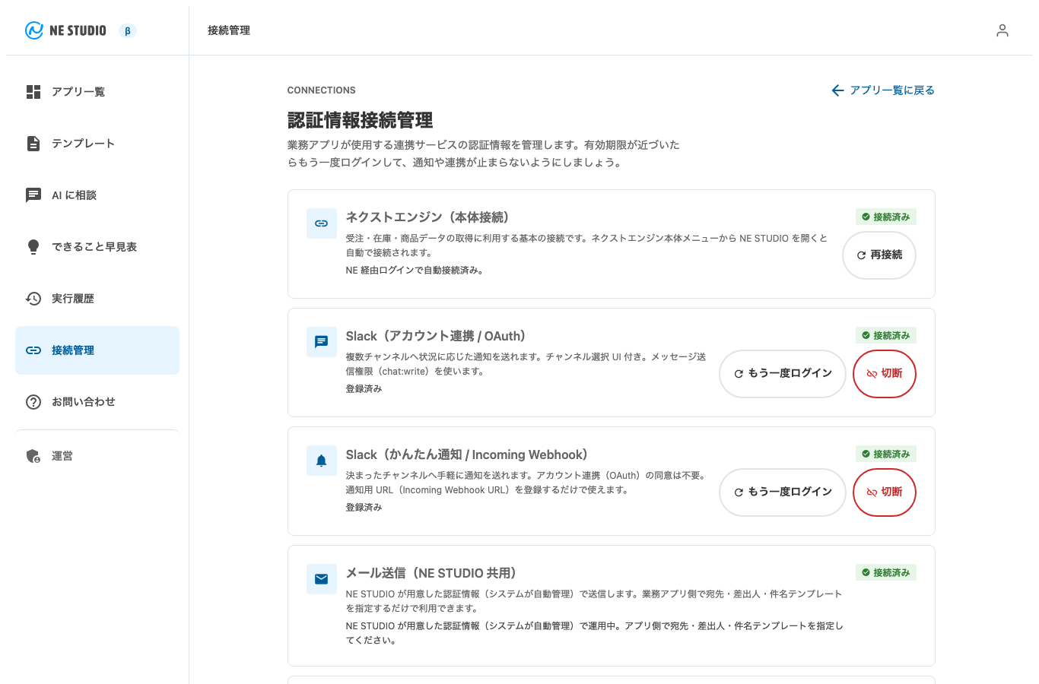Click Slack（かんたん通知 / Incoming Webhook） title
This screenshot has height=684, width=1039.
pos(467,454)
